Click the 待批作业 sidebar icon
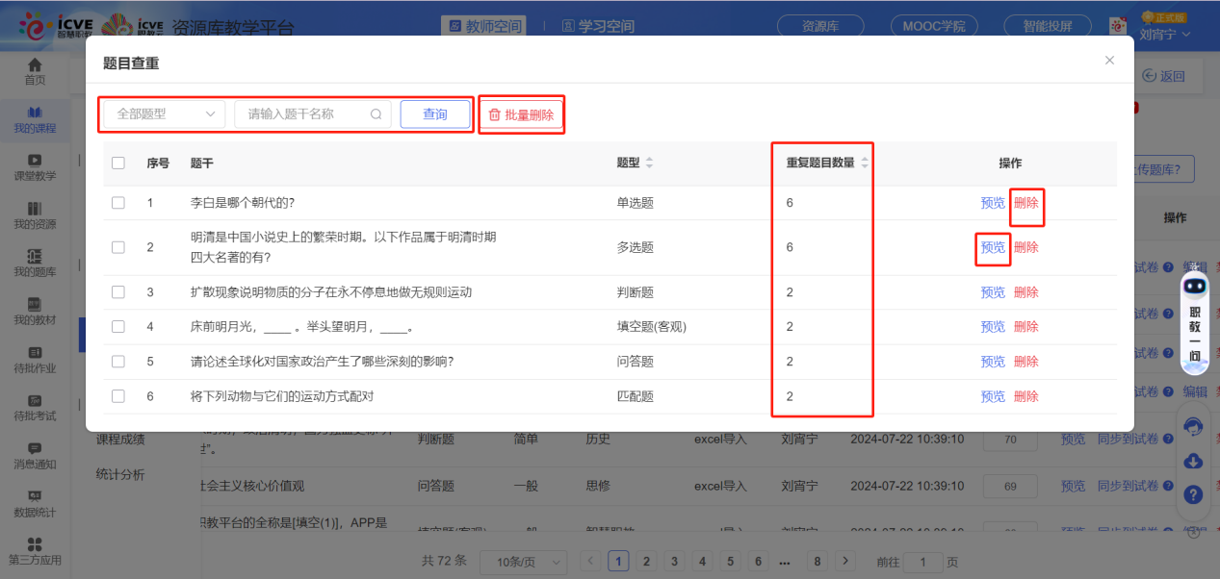The width and height of the screenshot is (1220, 579). 35,353
